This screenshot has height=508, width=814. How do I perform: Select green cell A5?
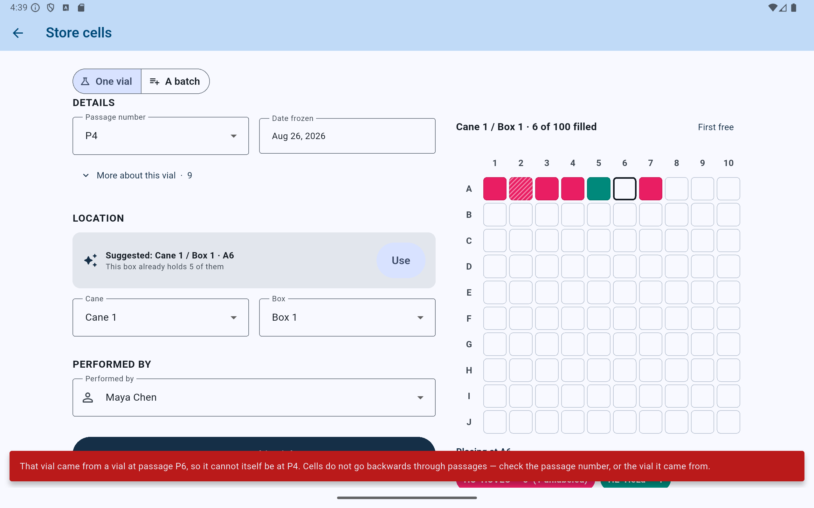(x=598, y=189)
